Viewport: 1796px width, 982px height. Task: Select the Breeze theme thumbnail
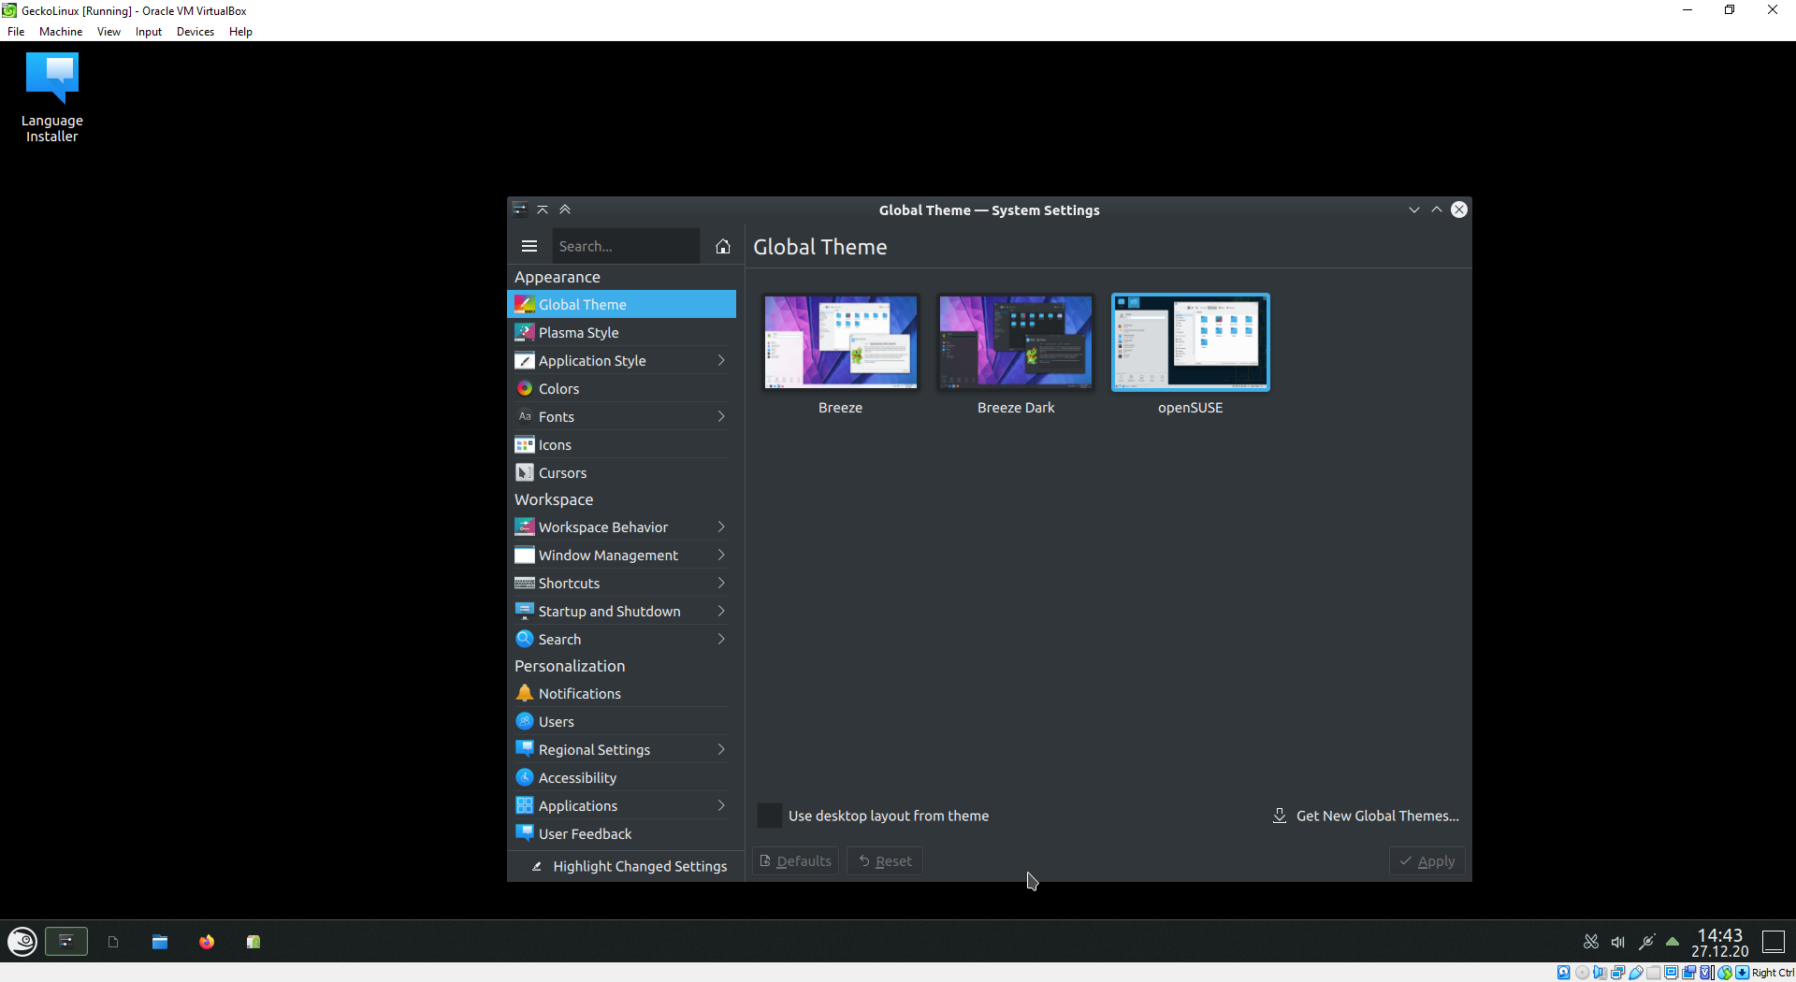pos(840,342)
